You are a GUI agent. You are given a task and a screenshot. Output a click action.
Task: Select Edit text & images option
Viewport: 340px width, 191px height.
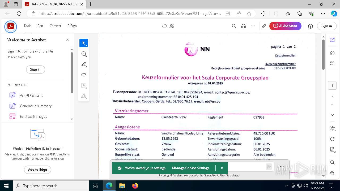(x=28, y=116)
